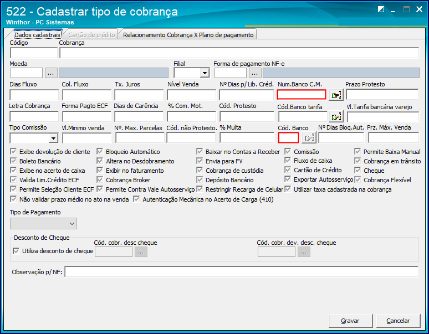Toggle Exibe no acerto de caixa checkbox
429x334 pixels.
coord(13,170)
